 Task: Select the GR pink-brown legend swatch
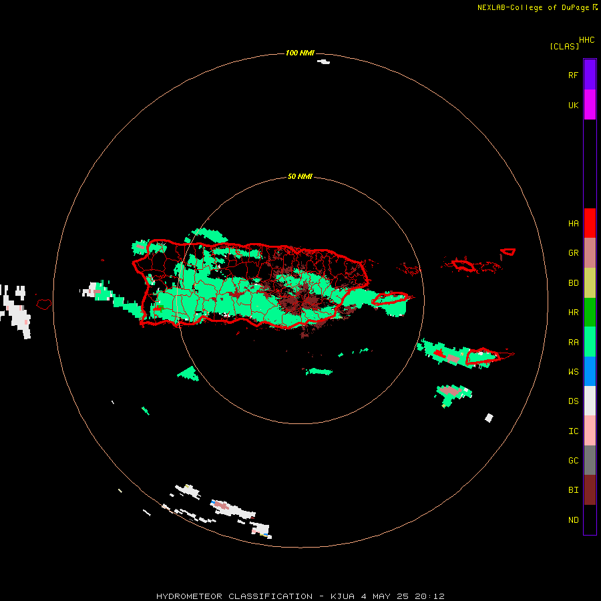click(x=590, y=253)
